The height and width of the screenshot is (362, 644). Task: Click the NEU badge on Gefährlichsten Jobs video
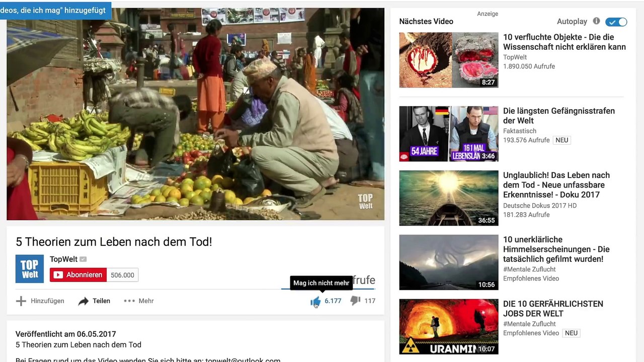[x=571, y=333]
